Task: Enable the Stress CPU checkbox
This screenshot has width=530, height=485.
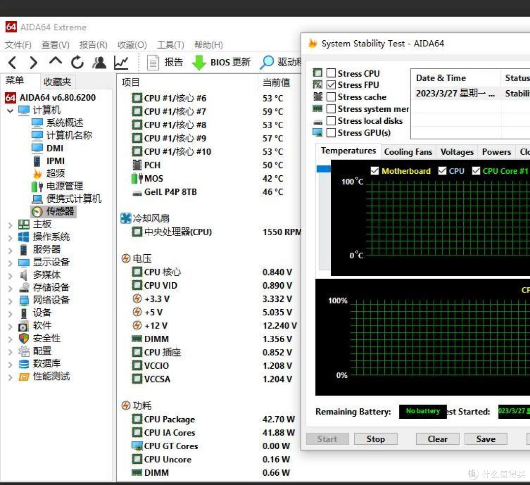Action: point(331,73)
